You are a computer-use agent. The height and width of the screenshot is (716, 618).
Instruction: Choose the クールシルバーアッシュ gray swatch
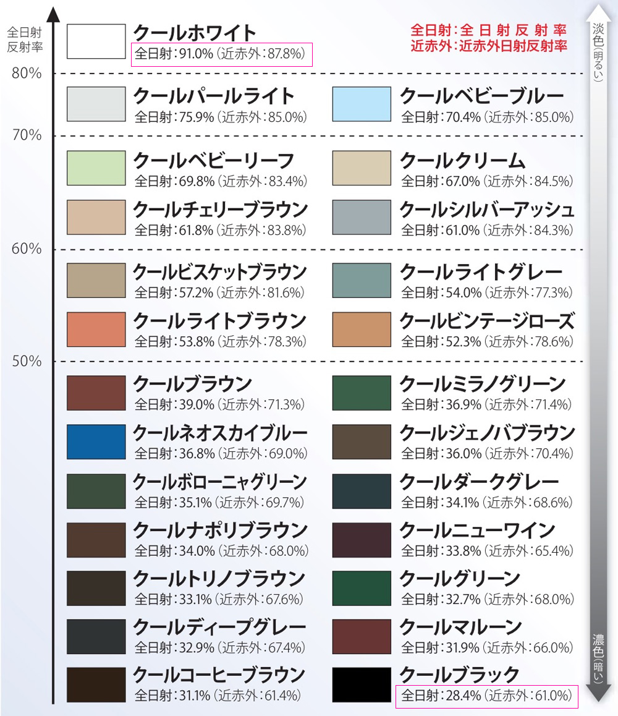362,218
